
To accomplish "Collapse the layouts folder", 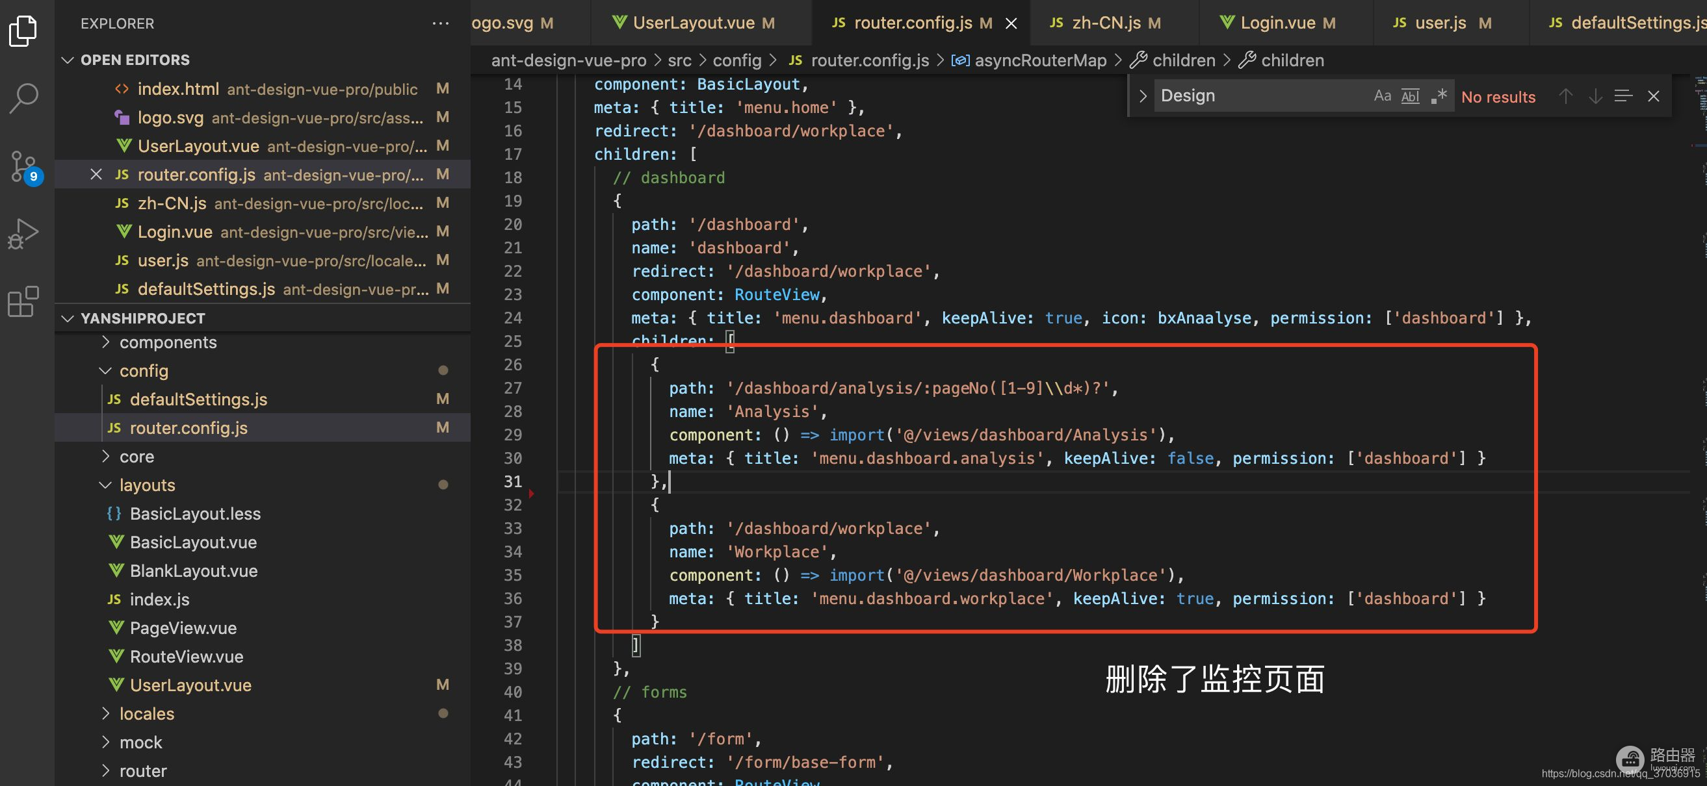I will point(263,485).
